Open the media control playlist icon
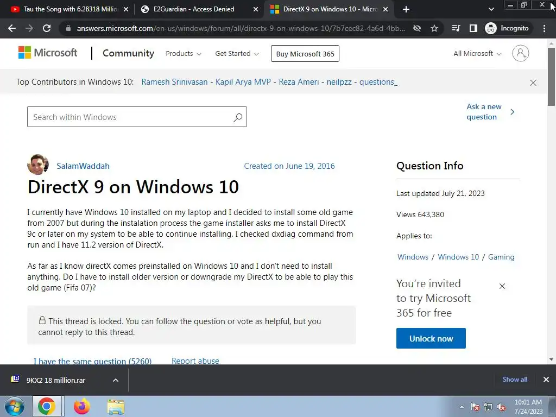Screen dimensions: 556x417 [456, 28]
